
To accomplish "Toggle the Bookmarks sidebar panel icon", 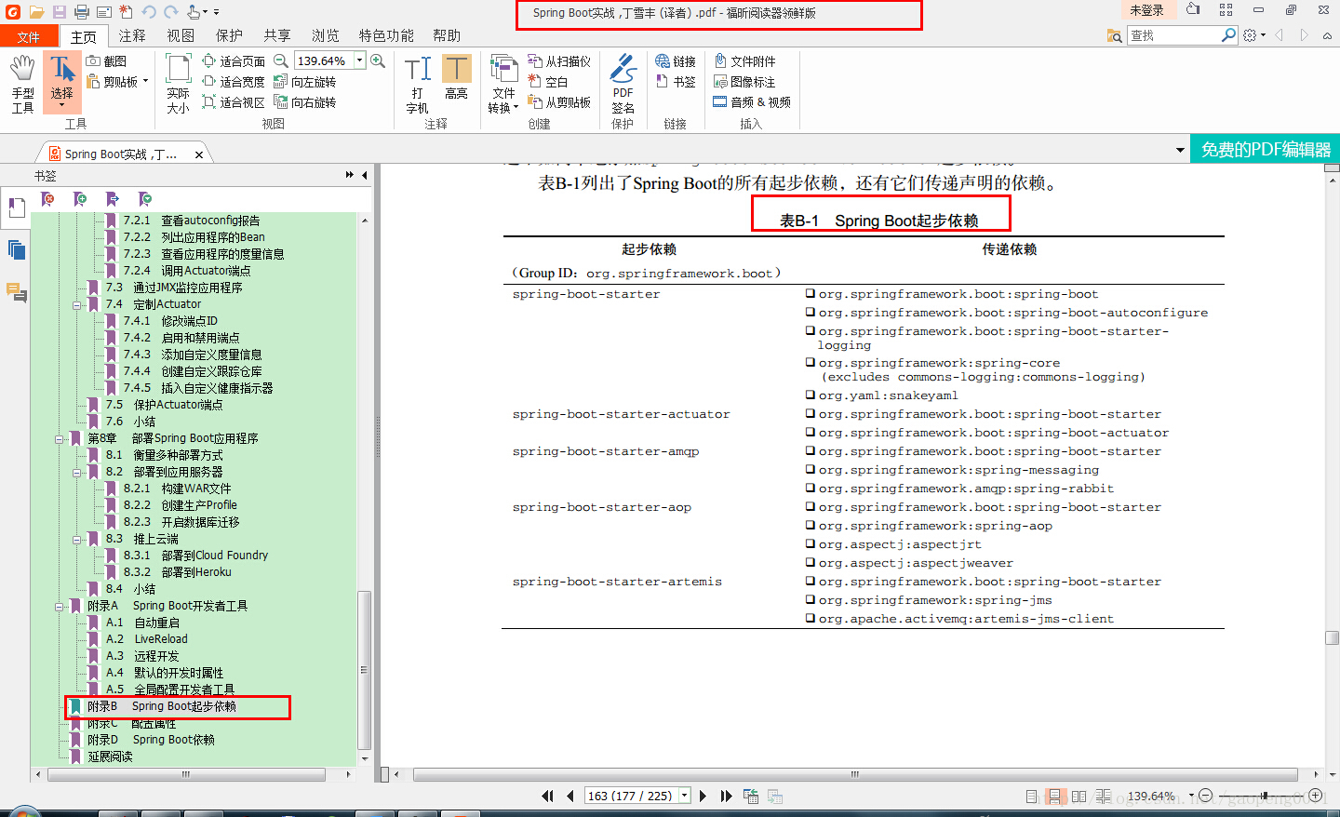I will tap(16, 208).
